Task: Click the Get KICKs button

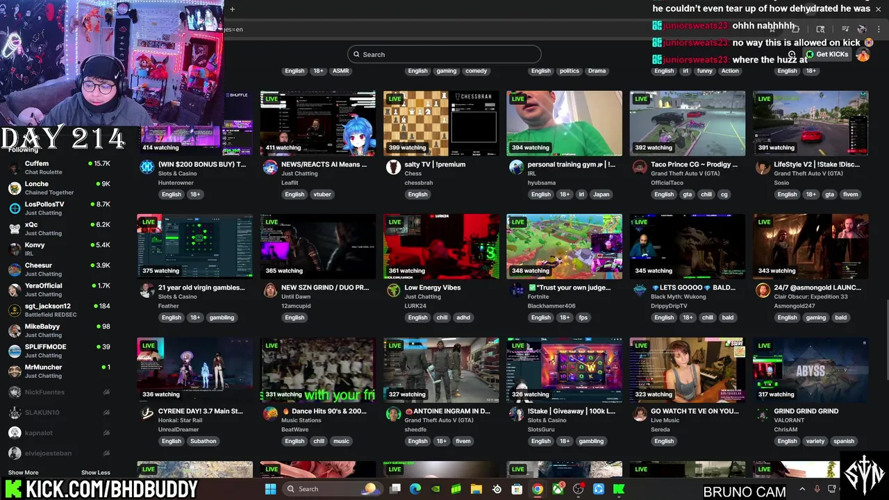Action: [827, 54]
